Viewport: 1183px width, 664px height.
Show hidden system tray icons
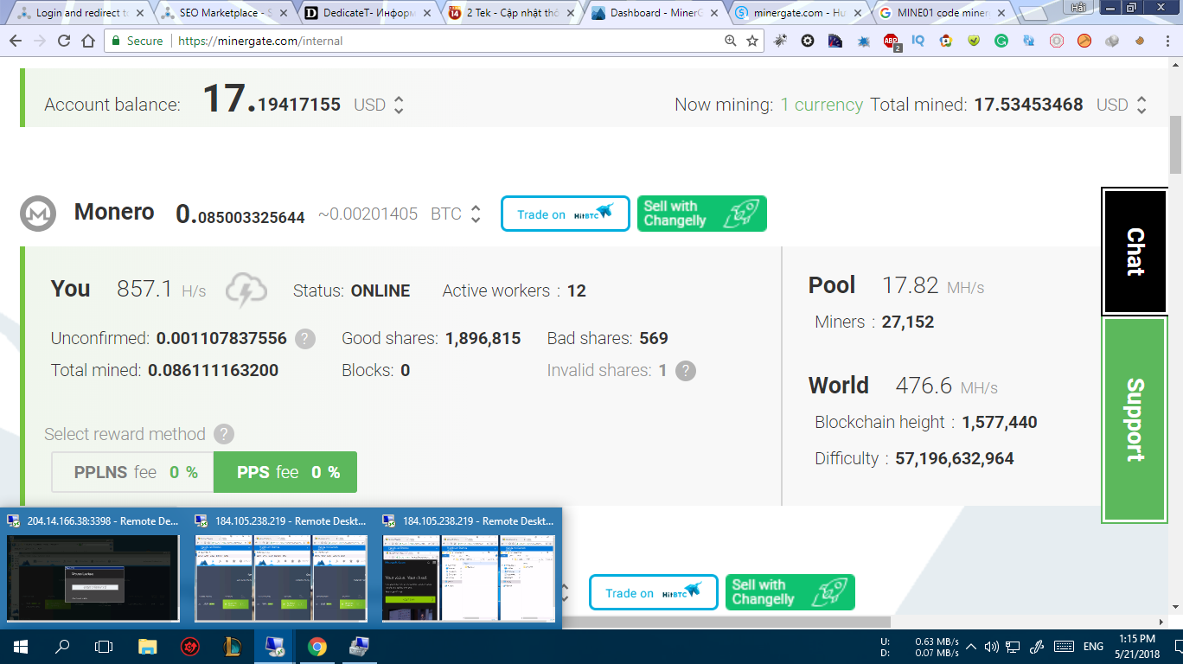pyautogui.click(x=971, y=647)
